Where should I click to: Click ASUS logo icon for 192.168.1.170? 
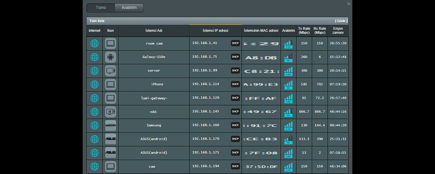[x=110, y=139]
